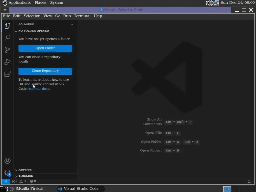Click the date and time clock
The image size is (256, 192).
pos(237,2)
